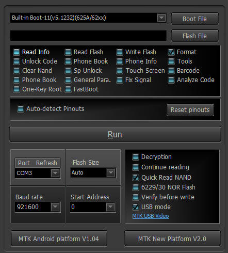Click the empty Flash File path field
This screenshot has width=228, height=253.
point(89,36)
